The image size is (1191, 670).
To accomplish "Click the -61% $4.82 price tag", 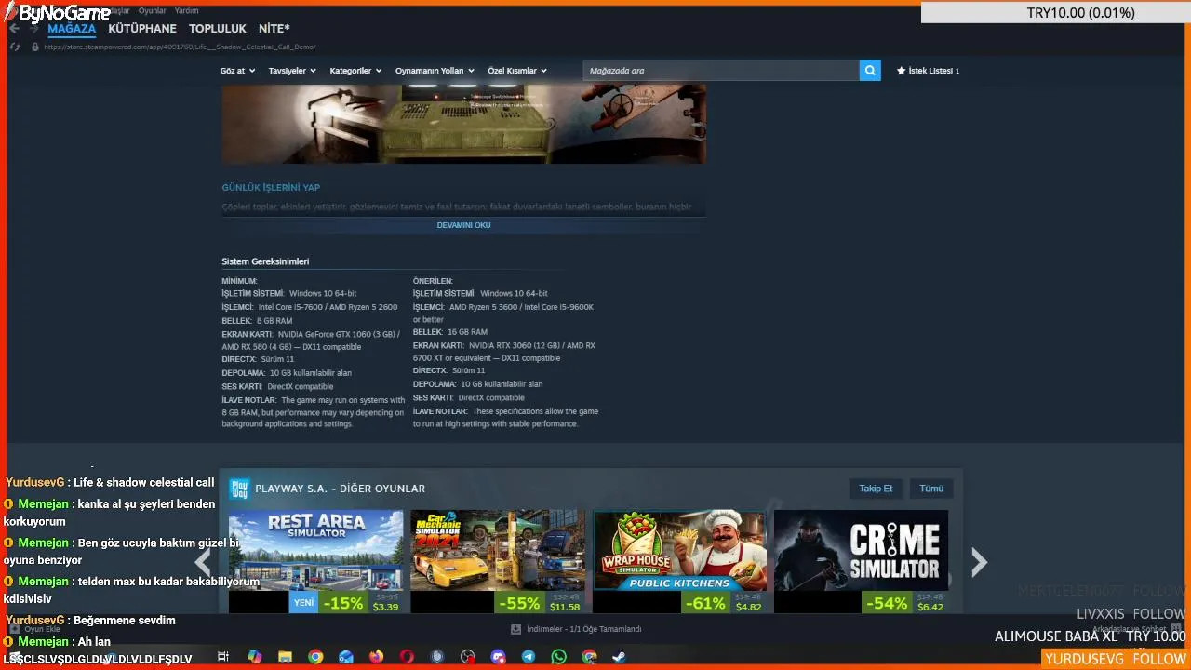I will click(724, 603).
